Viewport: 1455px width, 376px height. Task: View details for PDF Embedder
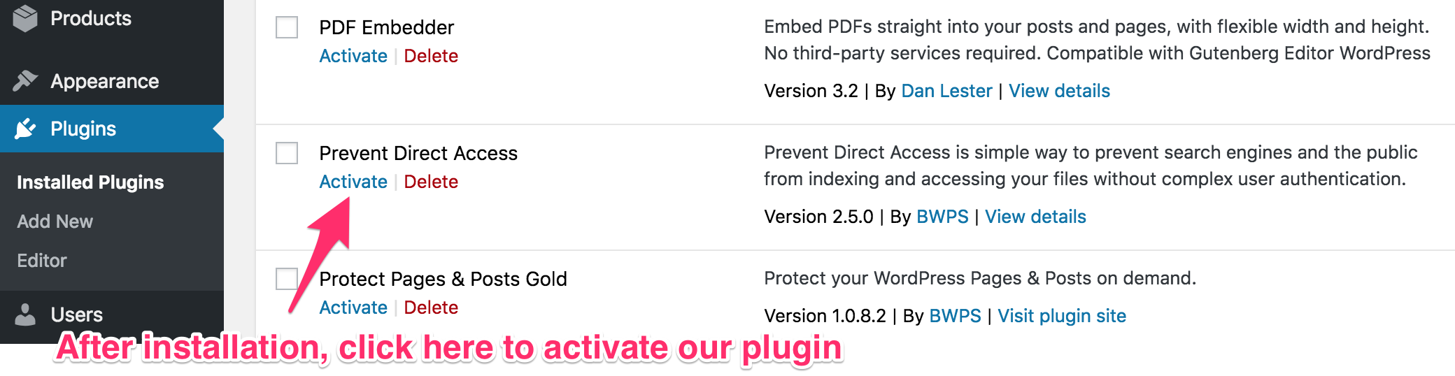1059,91
